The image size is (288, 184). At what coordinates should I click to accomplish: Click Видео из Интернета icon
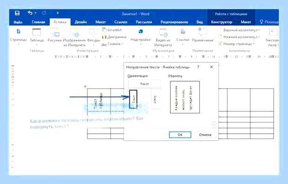click(164, 33)
